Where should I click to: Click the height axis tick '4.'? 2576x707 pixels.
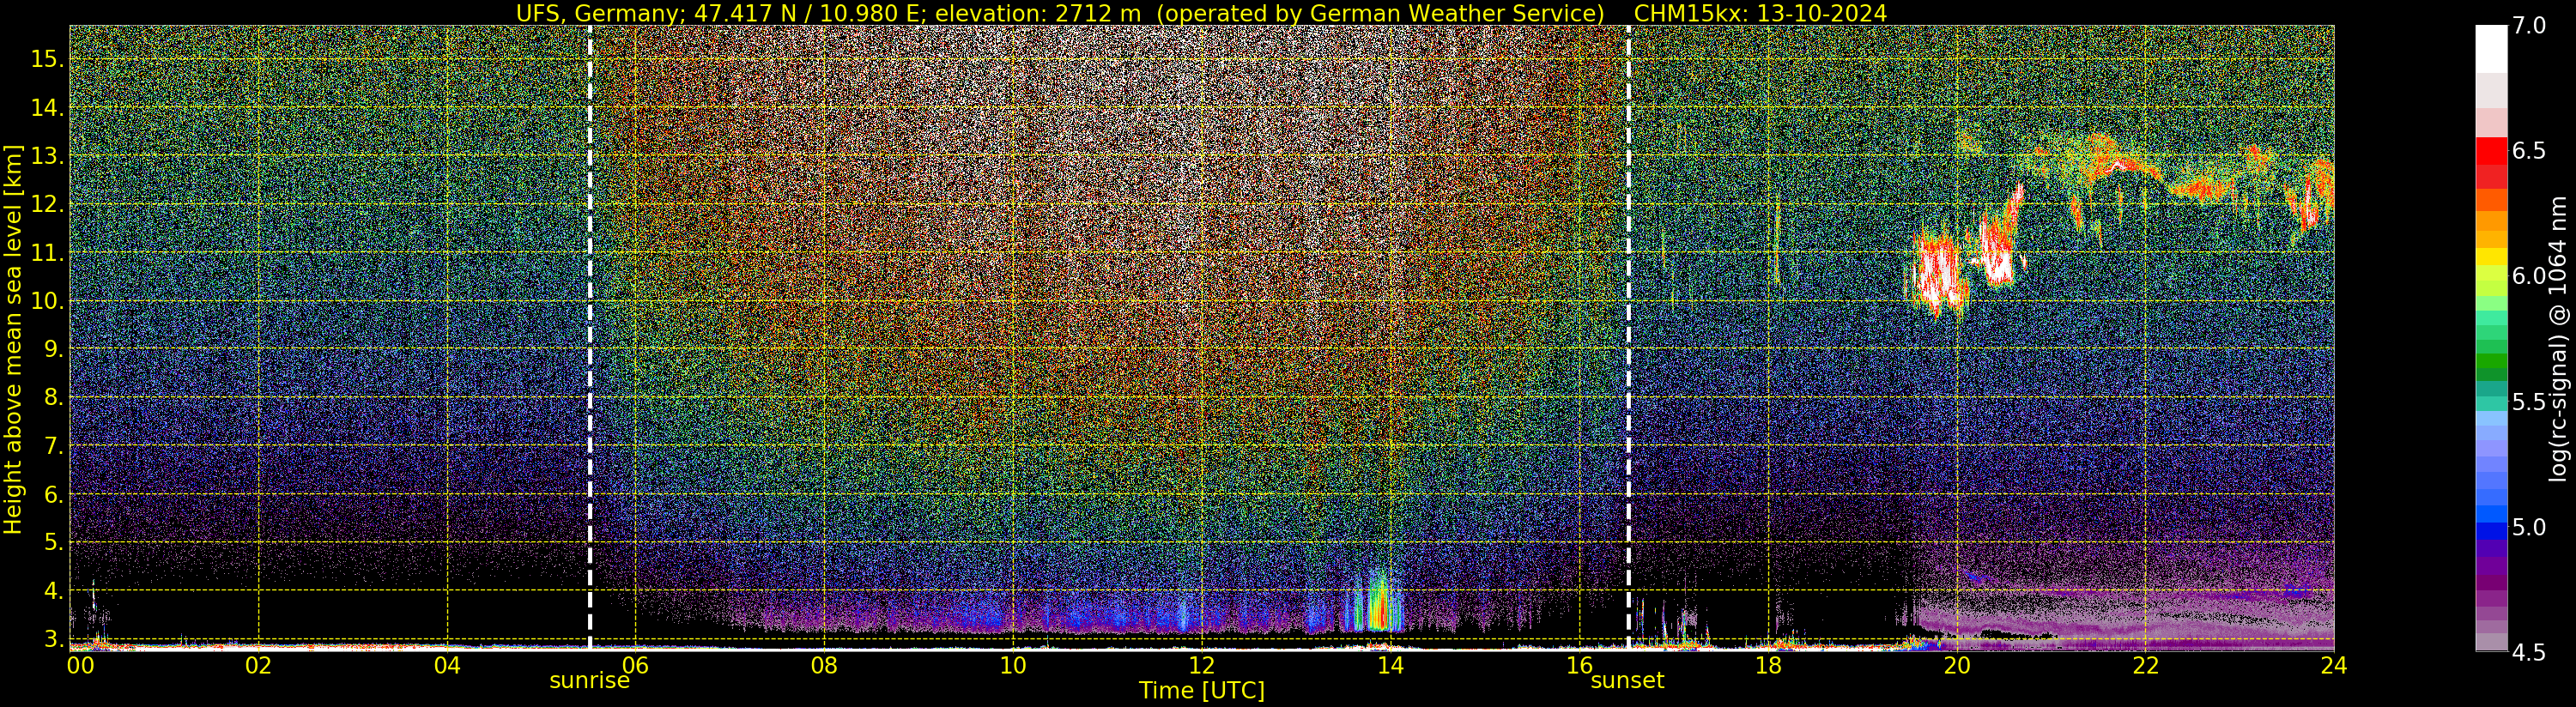(53, 591)
